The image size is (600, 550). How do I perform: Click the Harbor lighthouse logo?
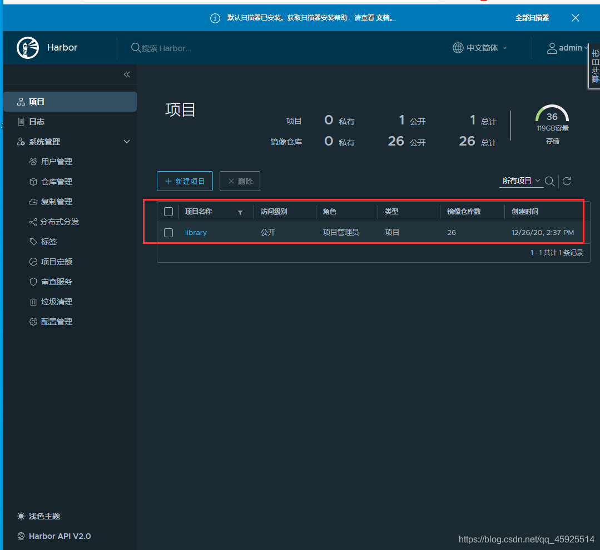[x=28, y=48]
